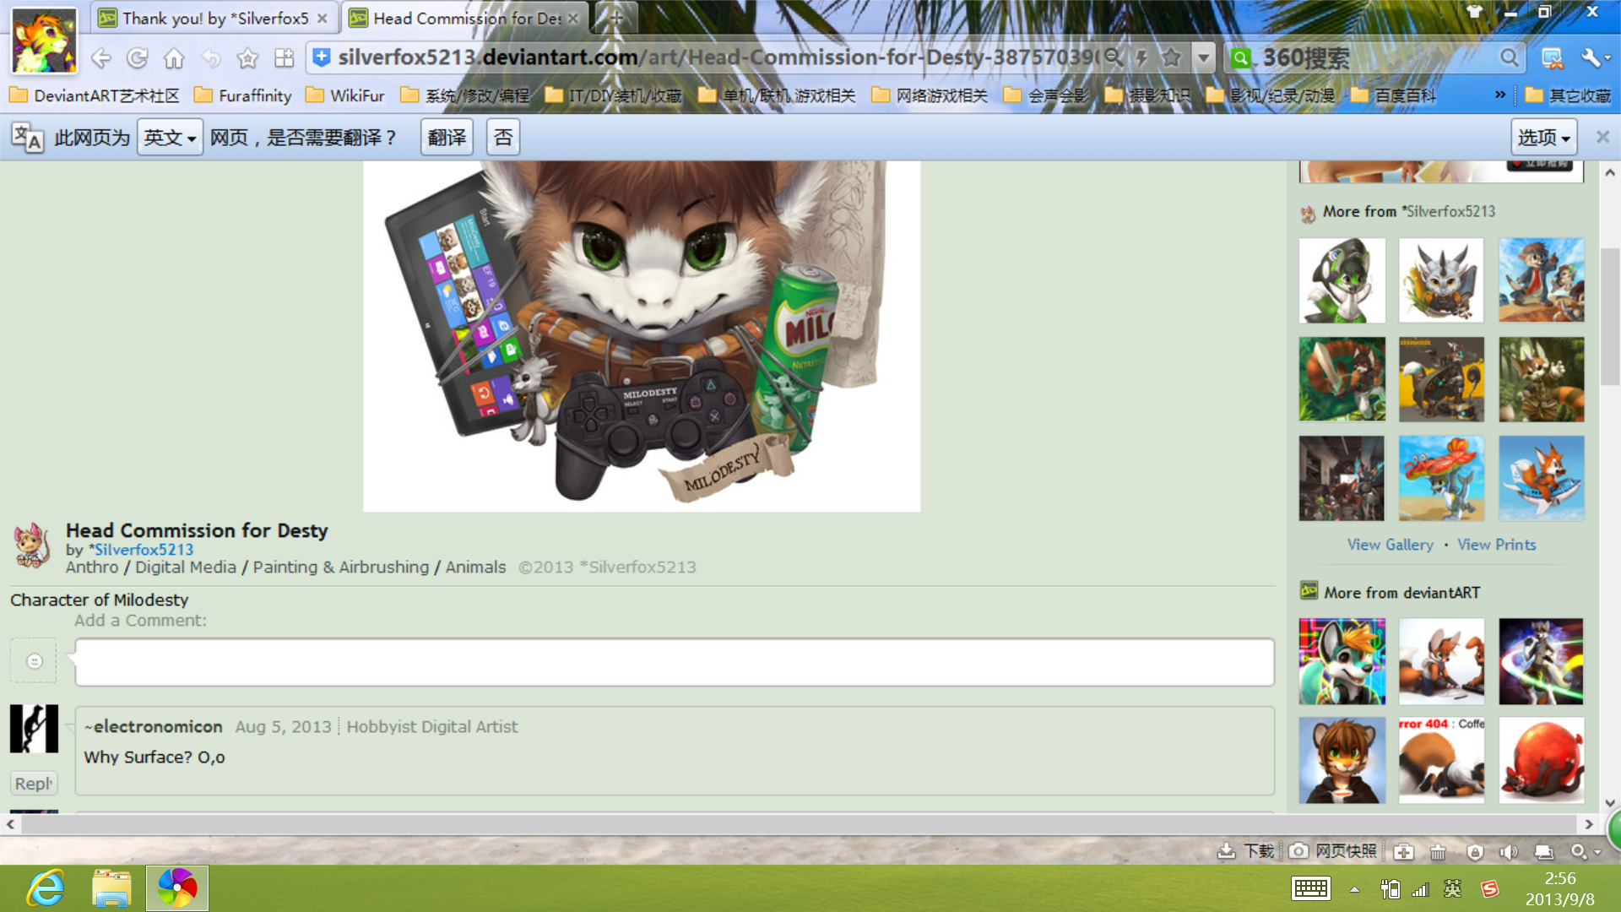The height and width of the screenshot is (912, 1621).
Task: Click the browser home button
Action: [174, 58]
